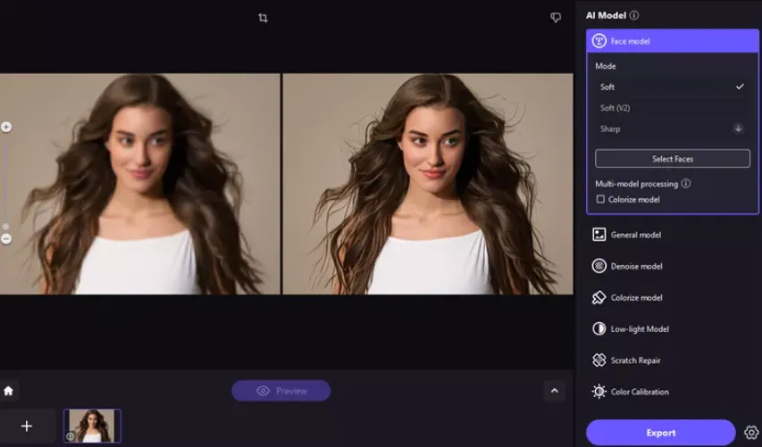
Task: Enable the Colorize model checkbox
Action: [x=600, y=200]
